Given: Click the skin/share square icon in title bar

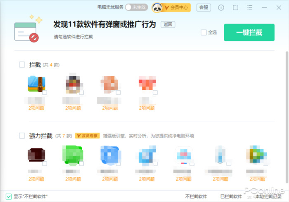Looking at the screenshot, I should tap(235, 7).
